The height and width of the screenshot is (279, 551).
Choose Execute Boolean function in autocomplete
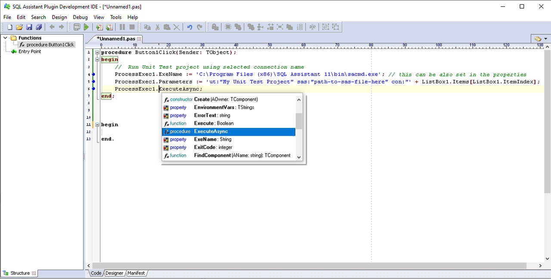click(x=229, y=123)
